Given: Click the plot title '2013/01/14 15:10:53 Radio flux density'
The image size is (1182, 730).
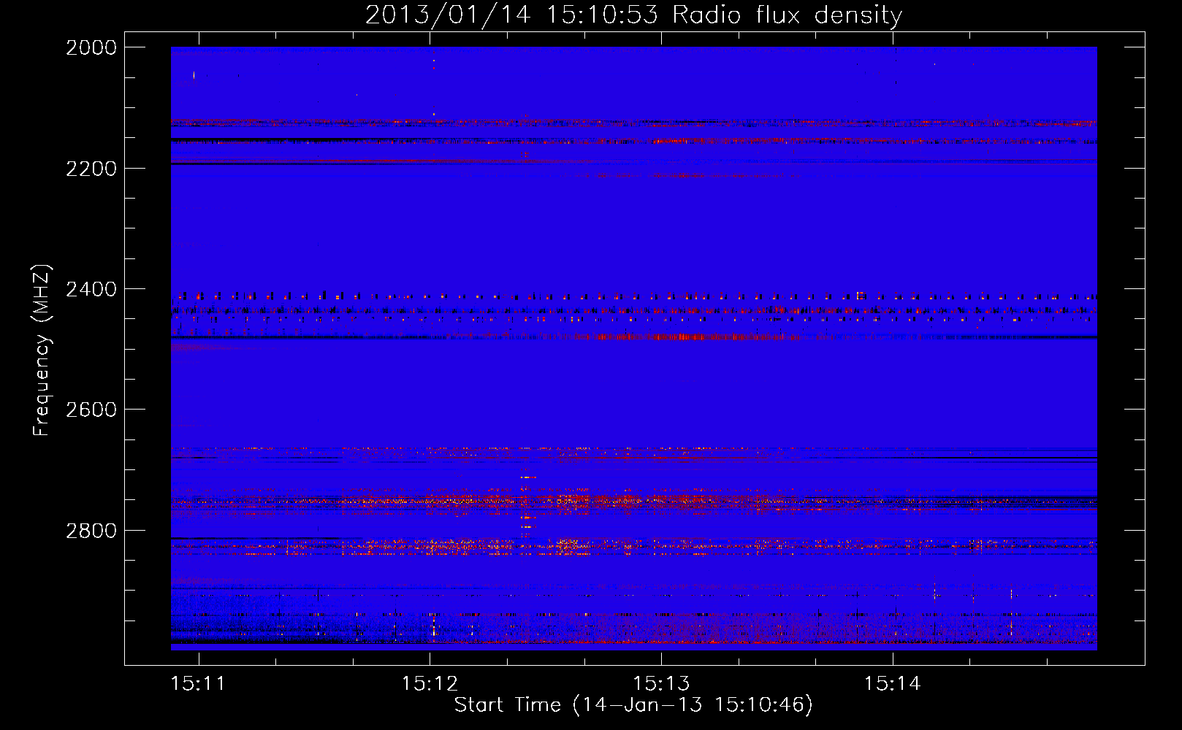Looking at the screenshot, I should click(x=633, y=15).
